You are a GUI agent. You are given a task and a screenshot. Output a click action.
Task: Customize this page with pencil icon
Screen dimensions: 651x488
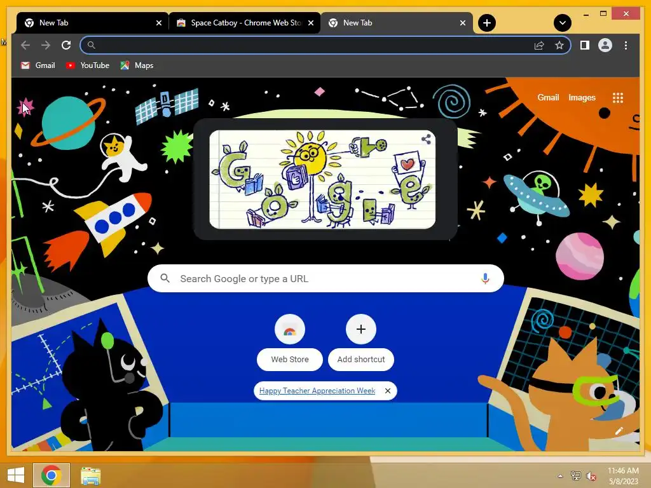click(x=619, y=431)
